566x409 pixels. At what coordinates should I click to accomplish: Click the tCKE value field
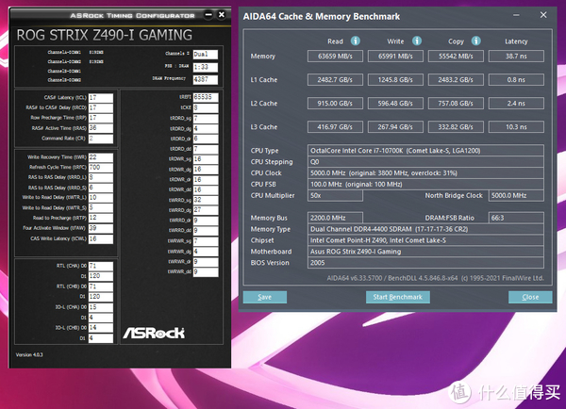point(206,107)
